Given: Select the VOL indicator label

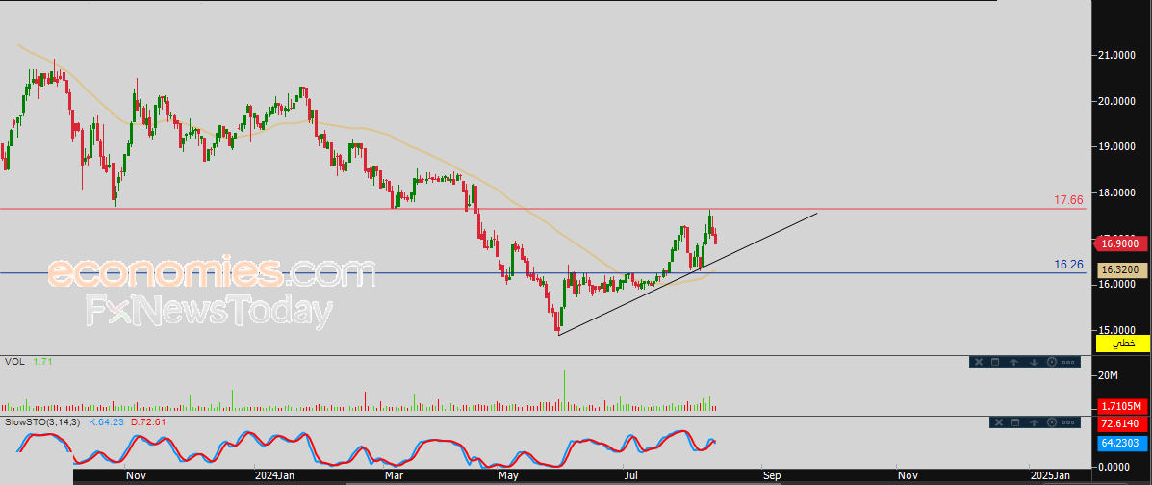Looking at the screenshot, I should tap(13, 362).
